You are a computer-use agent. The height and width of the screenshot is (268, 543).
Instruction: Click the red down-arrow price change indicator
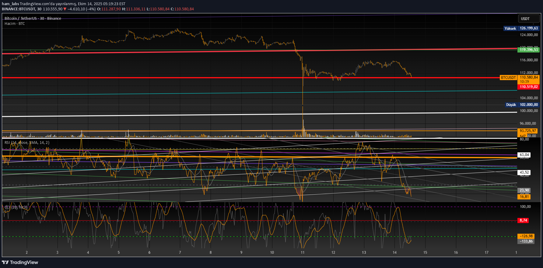click(x=65, y=9)
